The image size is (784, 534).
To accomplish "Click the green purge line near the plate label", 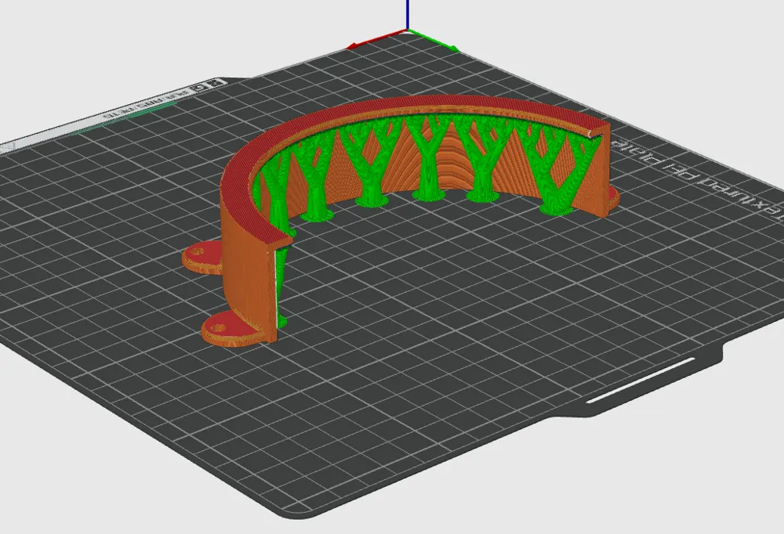I will 123,118.
